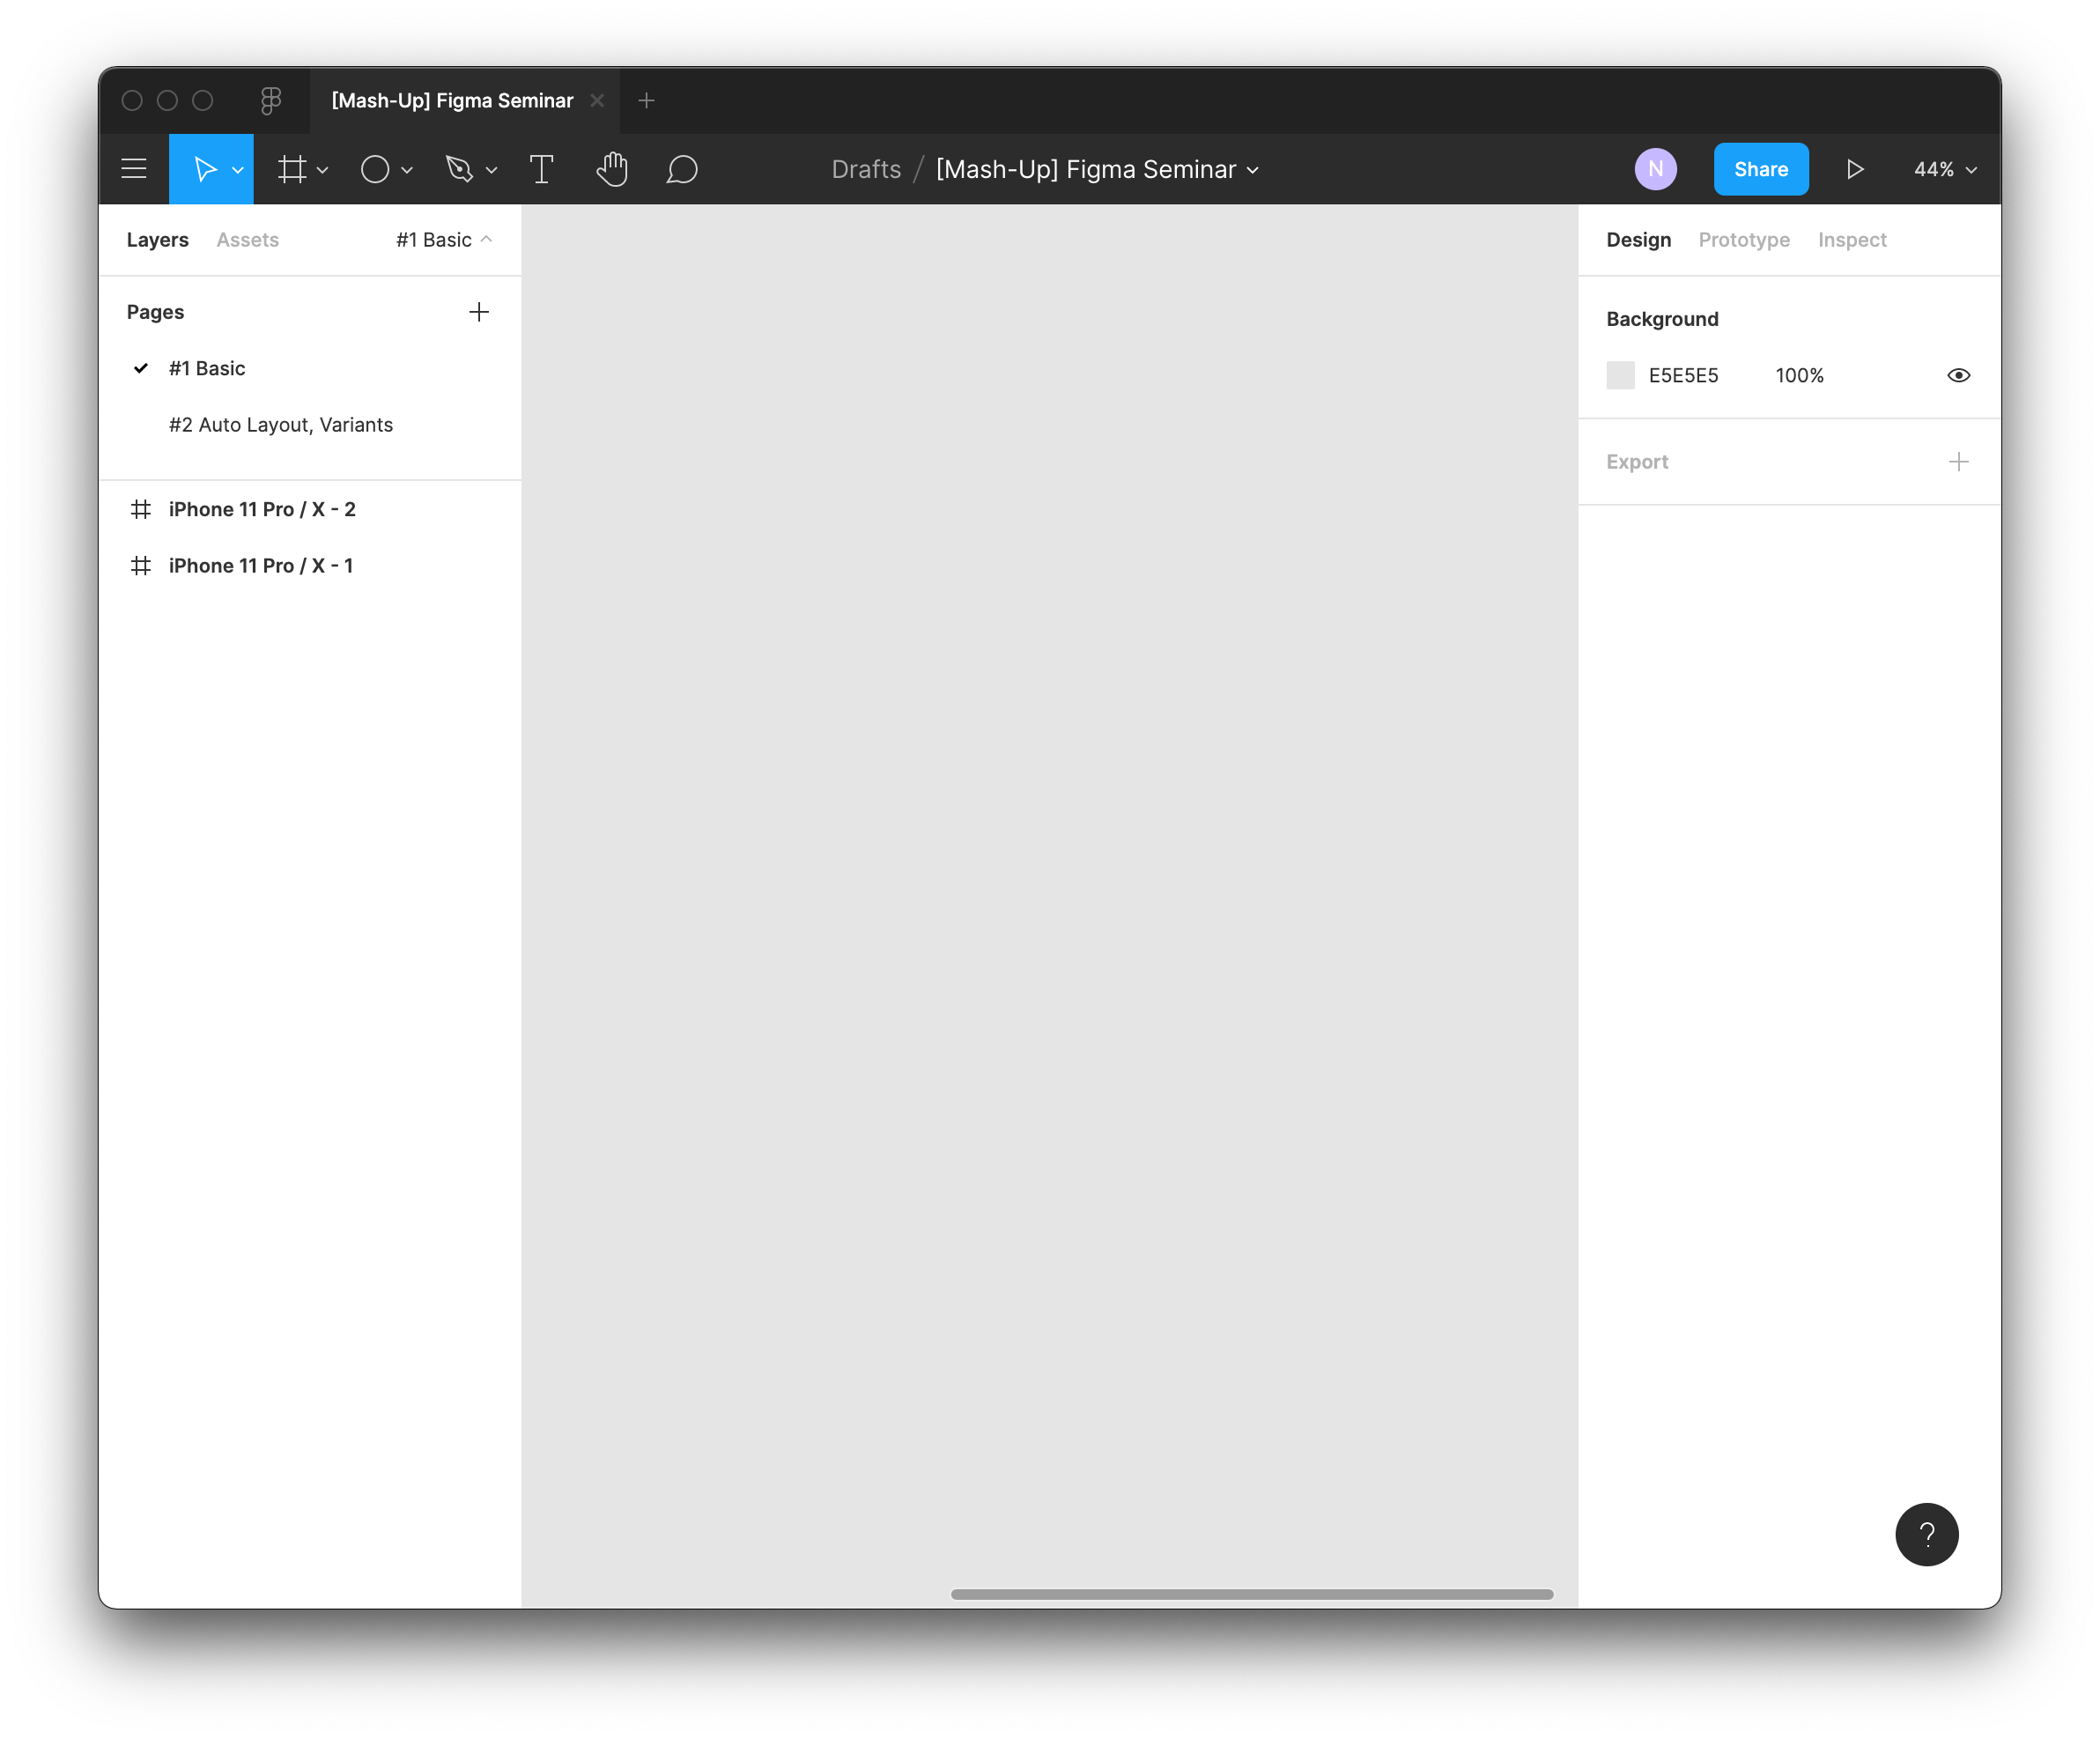Toggle background visibility eye icon

[x=1958, y=375]
